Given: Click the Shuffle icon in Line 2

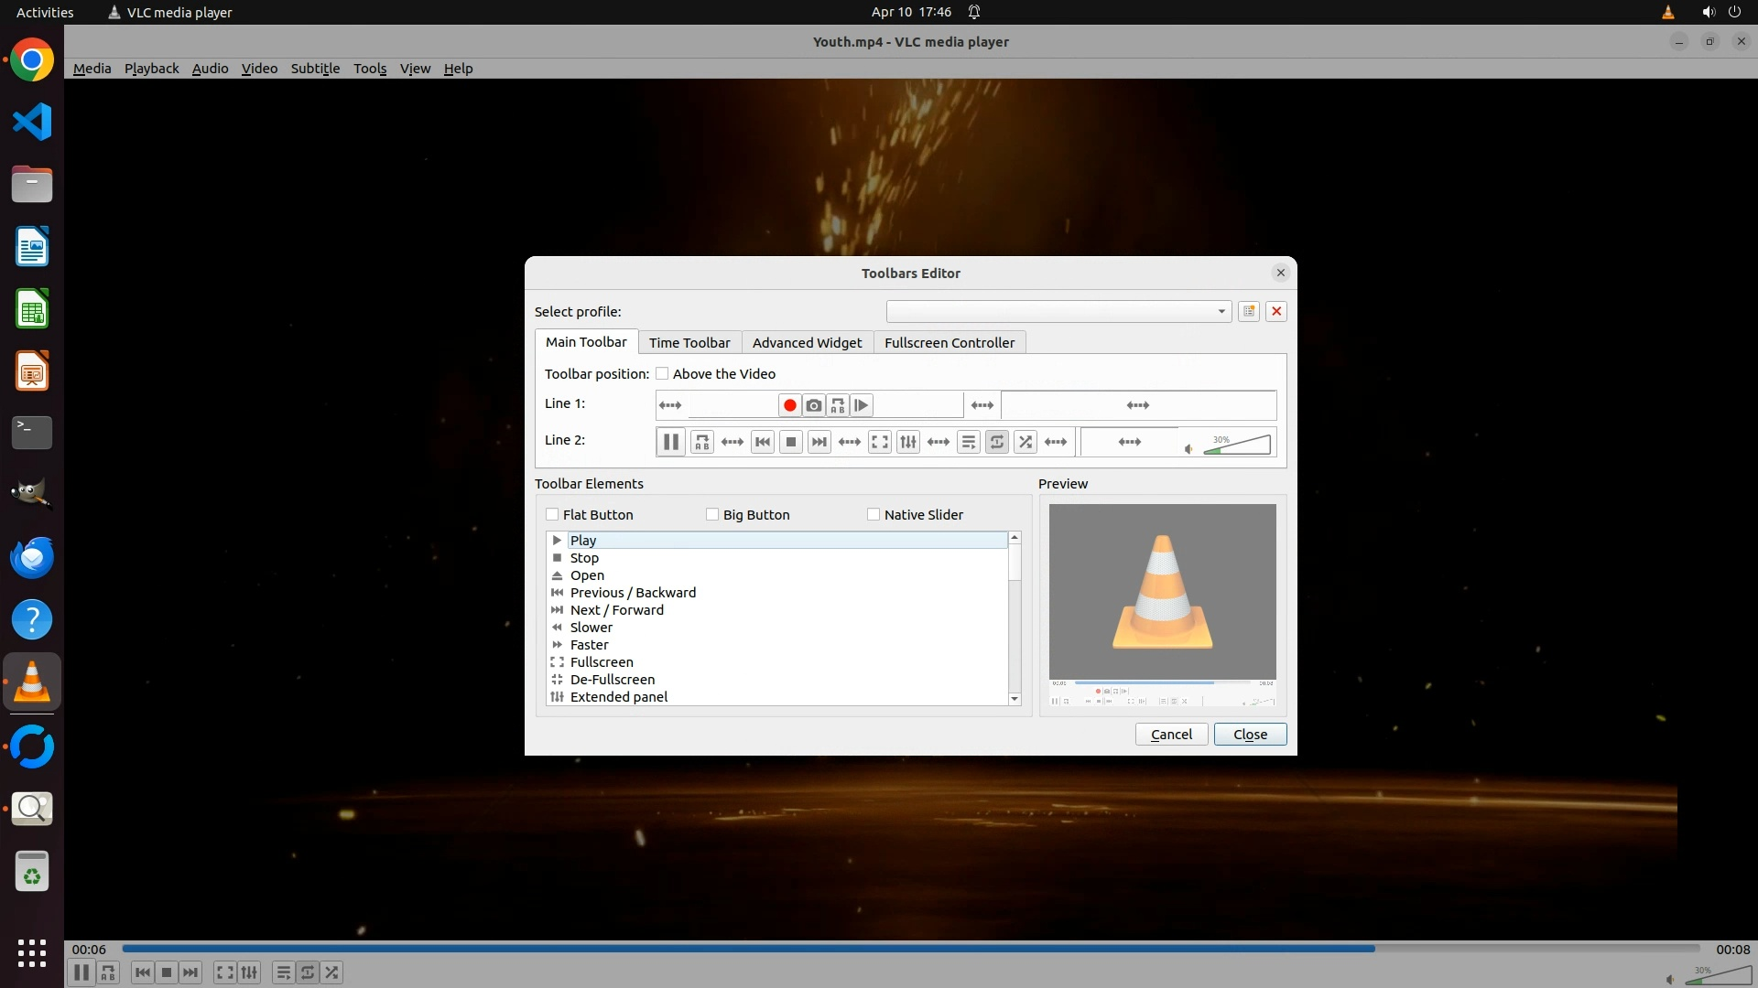Looking at the screenshot, I should pyautogui.click(x=1025, y=442).
